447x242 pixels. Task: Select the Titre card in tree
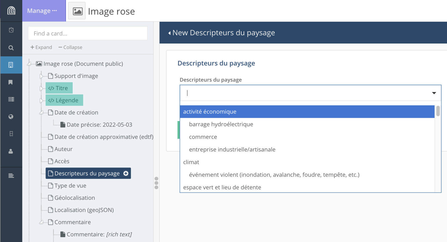click(59, 88)
